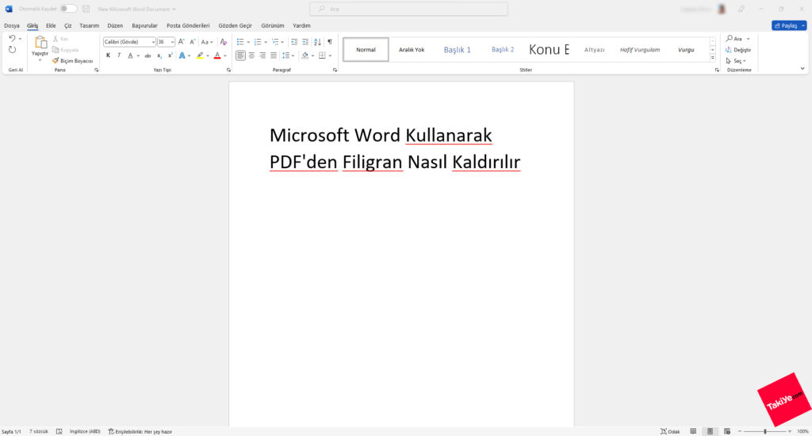The image size is (812, 436).
Task: Open Paragraf dialog launcher
Action: pos(335,70)
